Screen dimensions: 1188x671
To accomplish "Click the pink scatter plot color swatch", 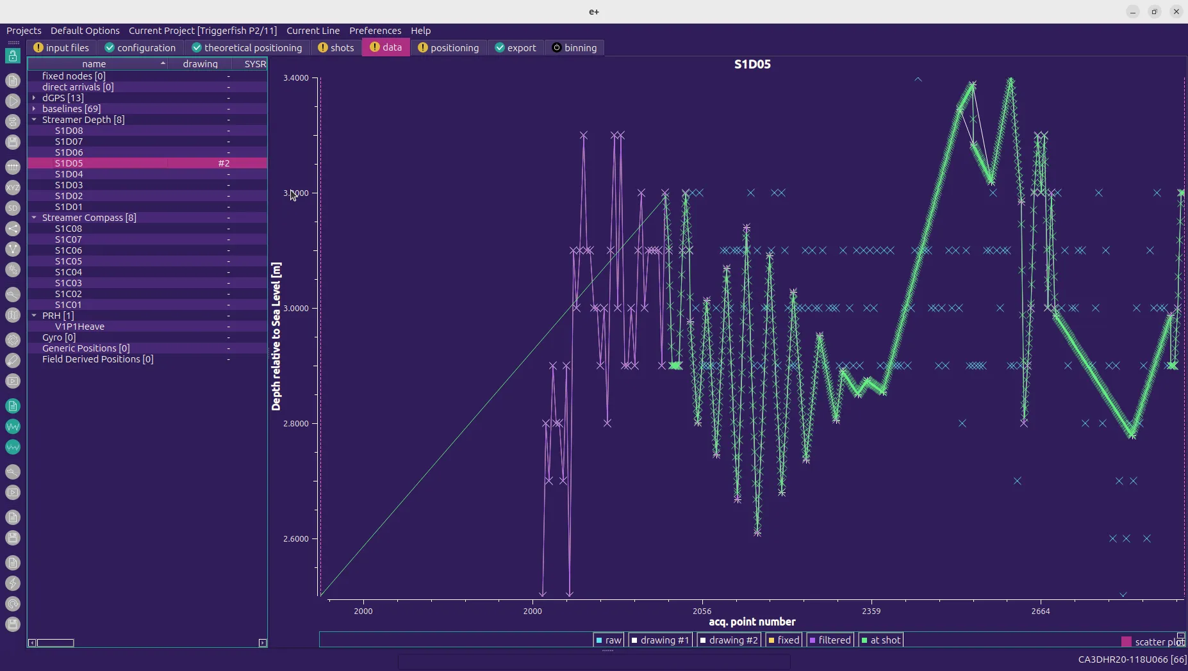I will [1126, 642].
